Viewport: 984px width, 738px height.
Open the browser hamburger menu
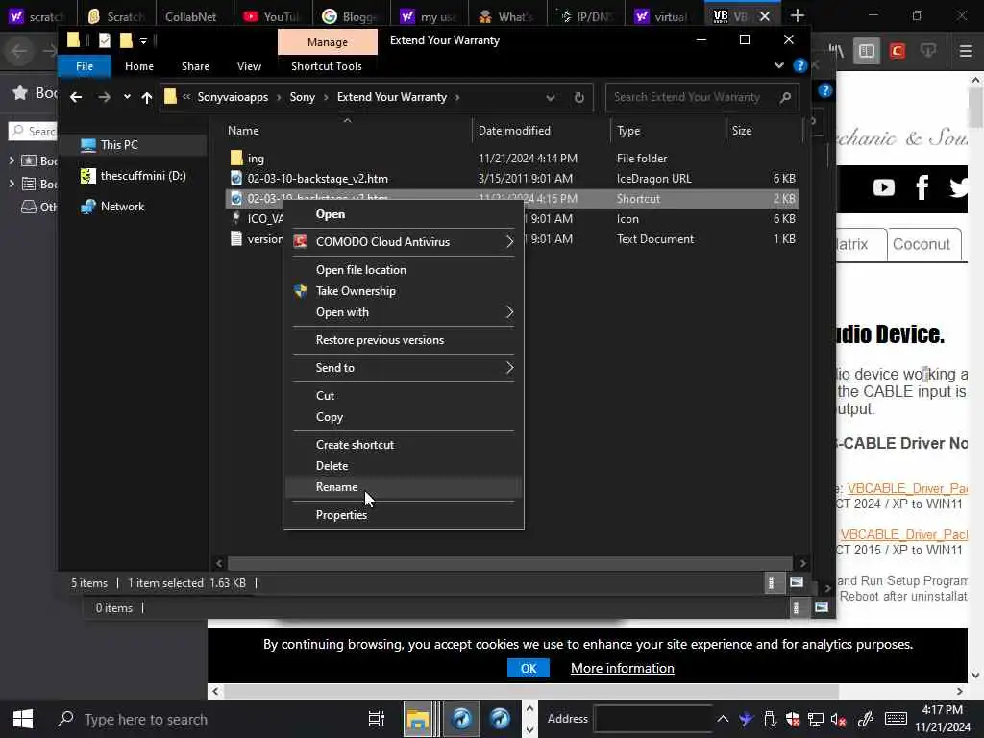965,51
